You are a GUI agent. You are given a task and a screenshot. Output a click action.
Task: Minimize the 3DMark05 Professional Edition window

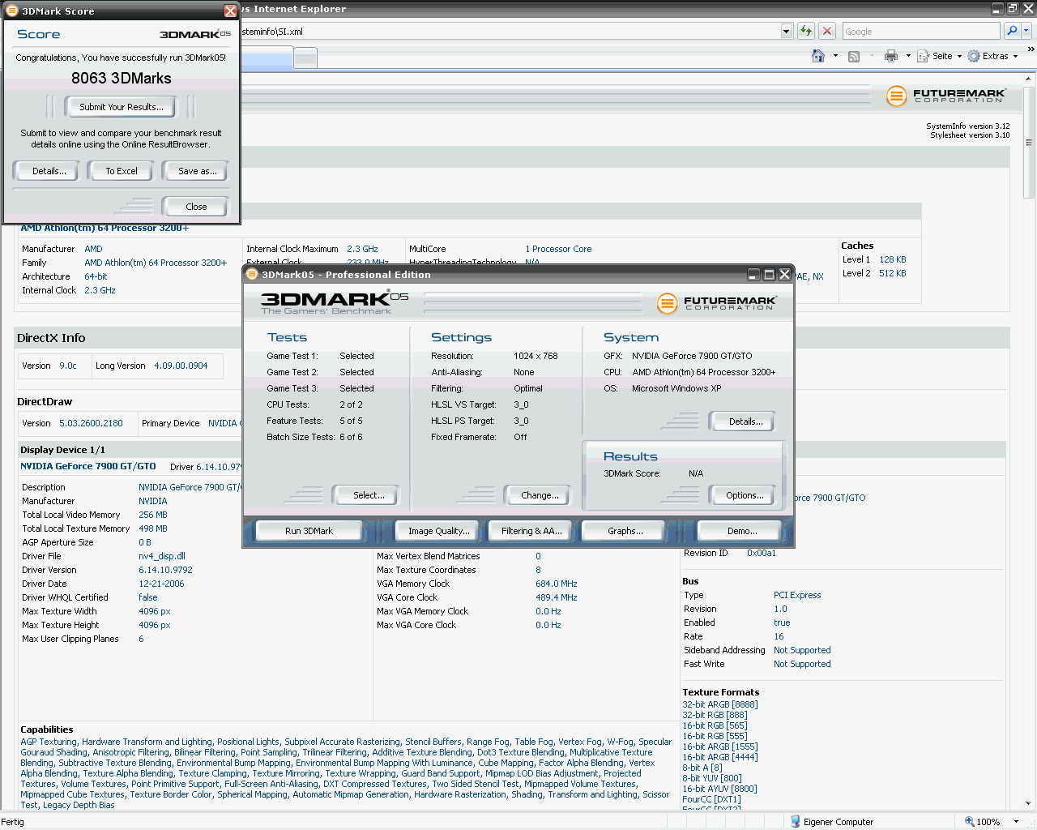point(753,274)
